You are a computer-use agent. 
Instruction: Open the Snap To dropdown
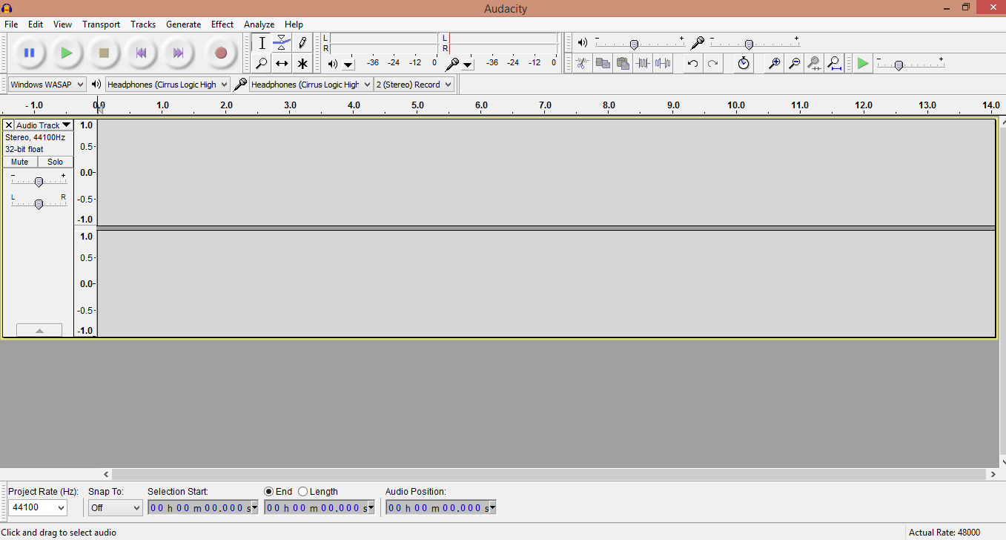tap(115, 507)
